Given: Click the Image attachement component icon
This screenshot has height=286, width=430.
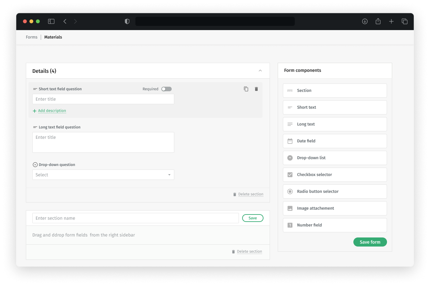Looking at the screenshot, I should (x=290, y=208).
